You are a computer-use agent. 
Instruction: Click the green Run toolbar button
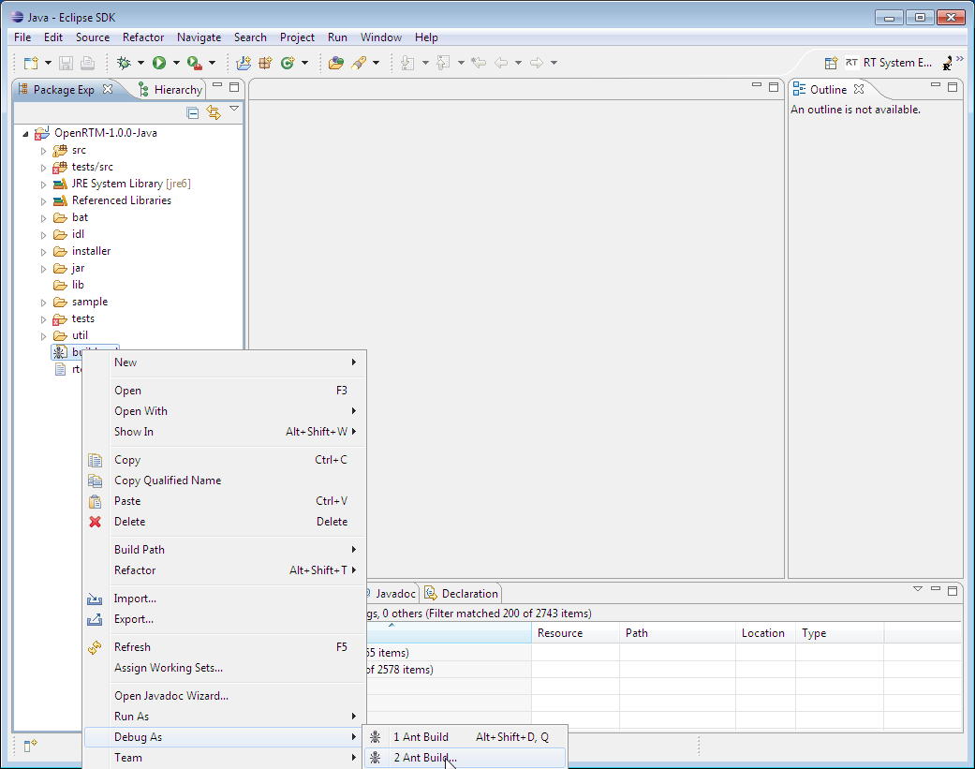159,63
